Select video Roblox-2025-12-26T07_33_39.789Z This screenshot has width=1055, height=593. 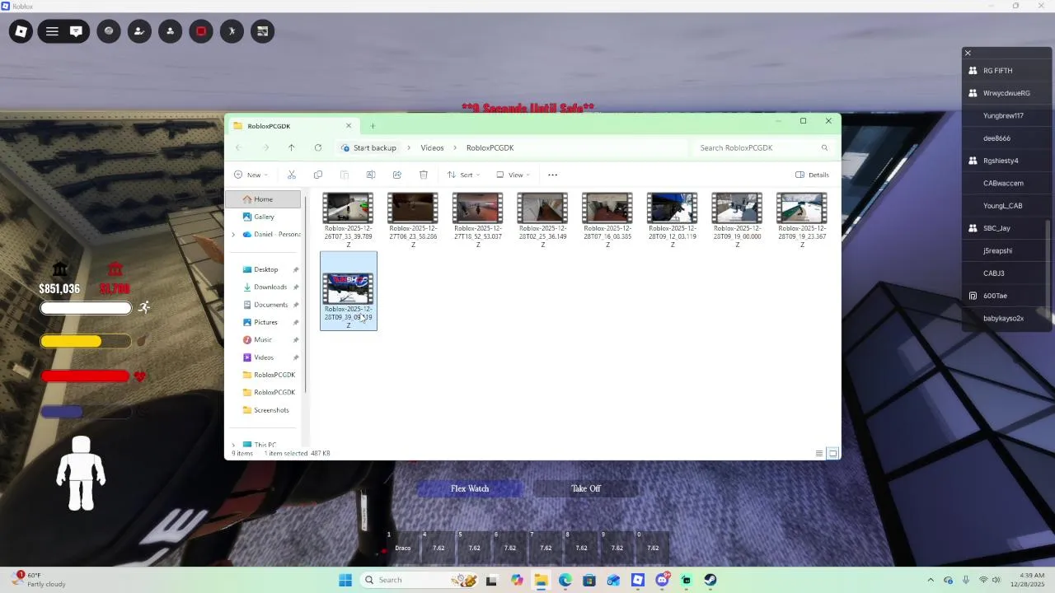pos(348,220)
